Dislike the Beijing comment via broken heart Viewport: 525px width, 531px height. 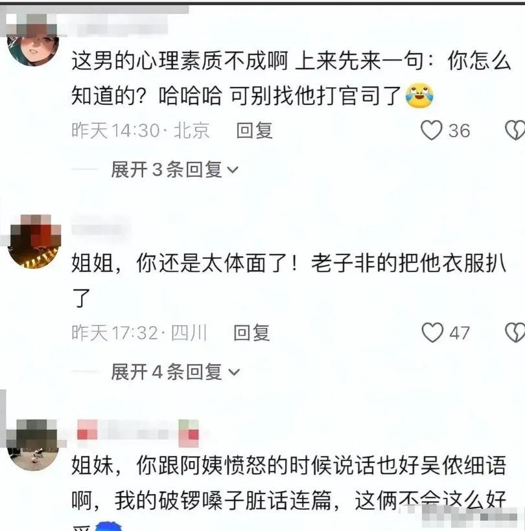pyautogui.click(x=515, y=130)
